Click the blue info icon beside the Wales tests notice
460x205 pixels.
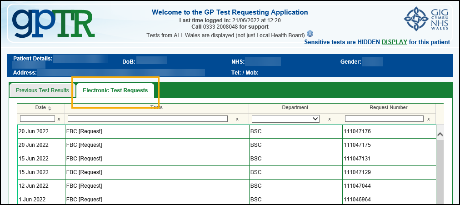tap(310, 34)
